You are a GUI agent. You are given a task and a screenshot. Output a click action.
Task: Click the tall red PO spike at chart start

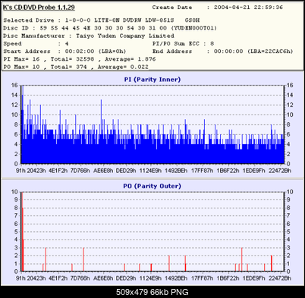click(x=22, y=231)
